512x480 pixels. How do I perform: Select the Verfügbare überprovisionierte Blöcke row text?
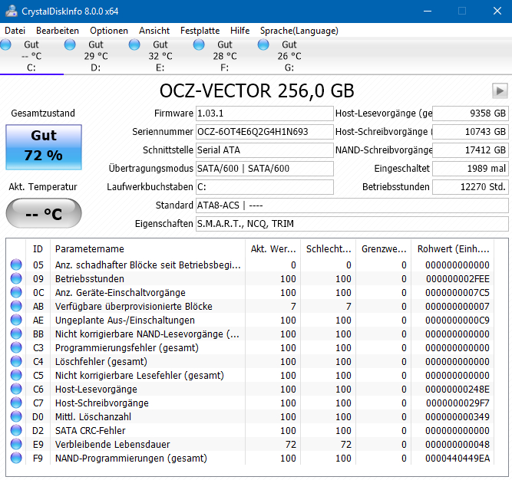pos(134,306)
